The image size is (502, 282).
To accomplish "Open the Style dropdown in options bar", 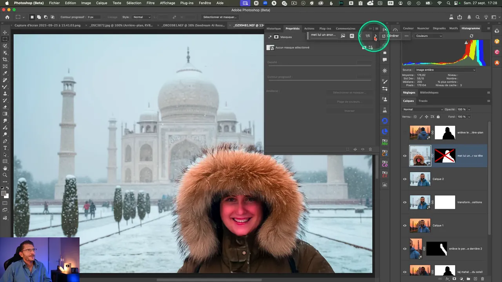I will click(142, 17).
